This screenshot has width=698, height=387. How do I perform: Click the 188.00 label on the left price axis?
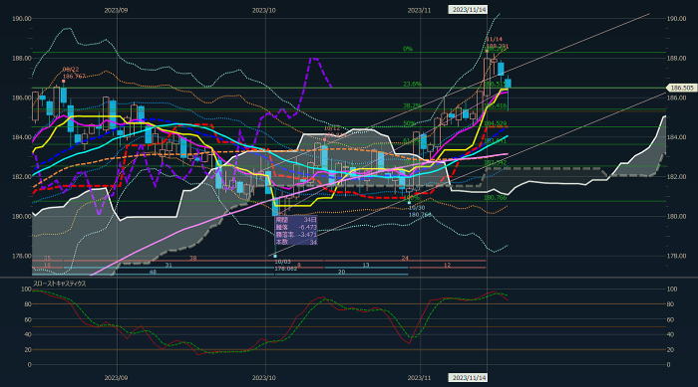(x=22, y=59)
